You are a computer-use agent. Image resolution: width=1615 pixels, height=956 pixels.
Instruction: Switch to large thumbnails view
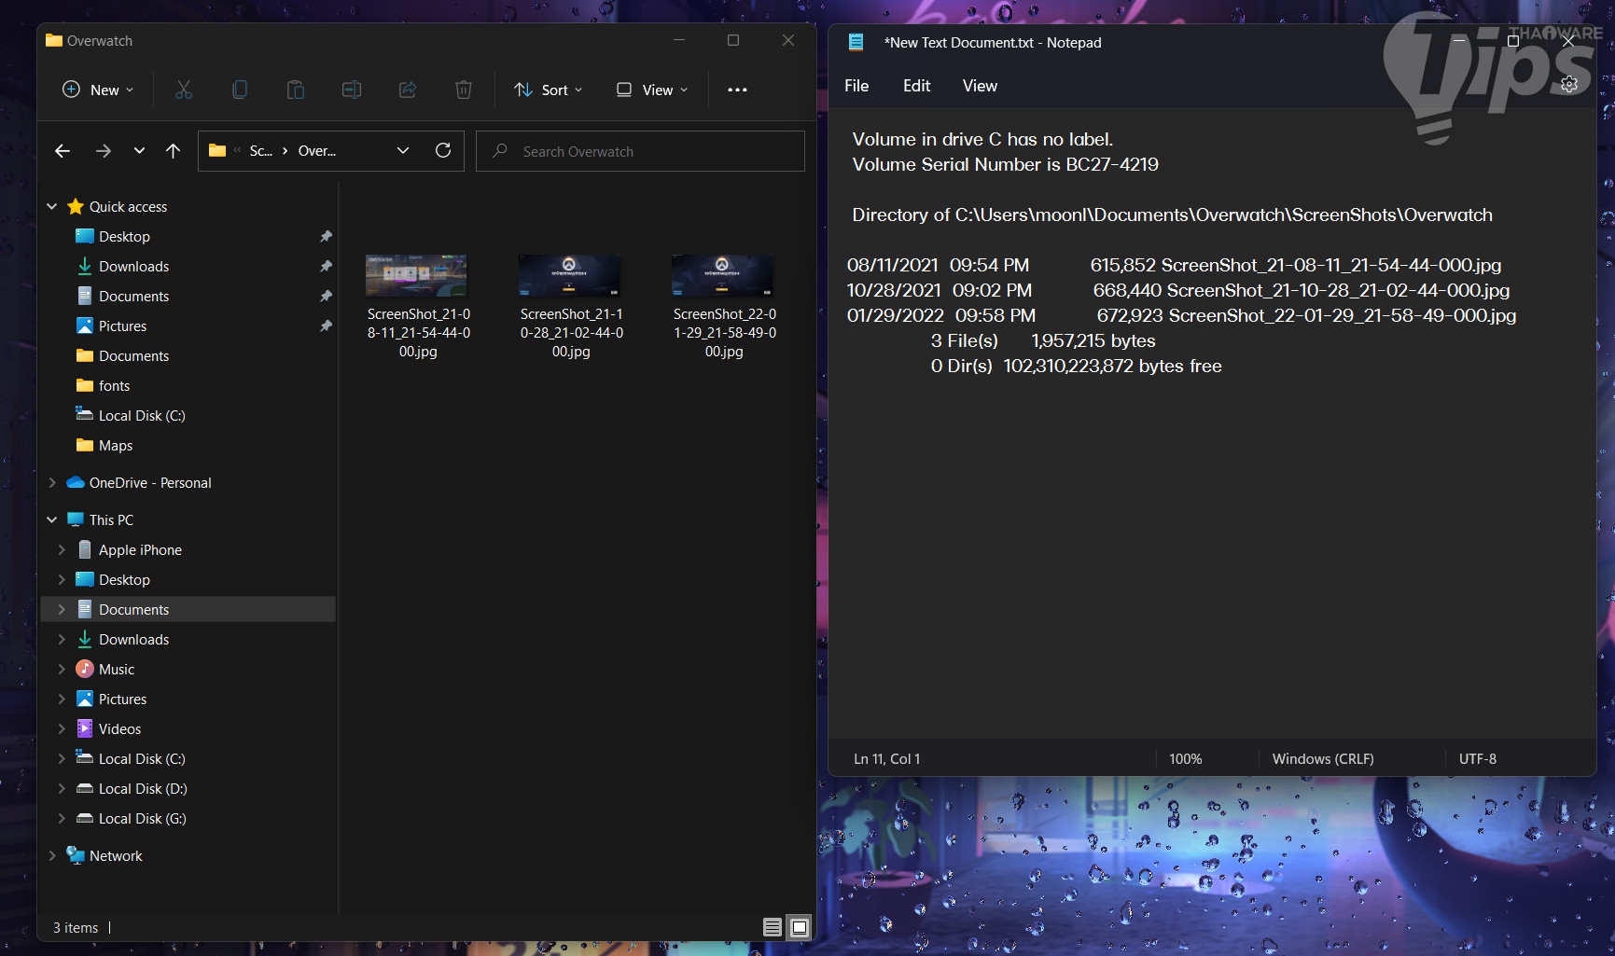tap(800, 927)
